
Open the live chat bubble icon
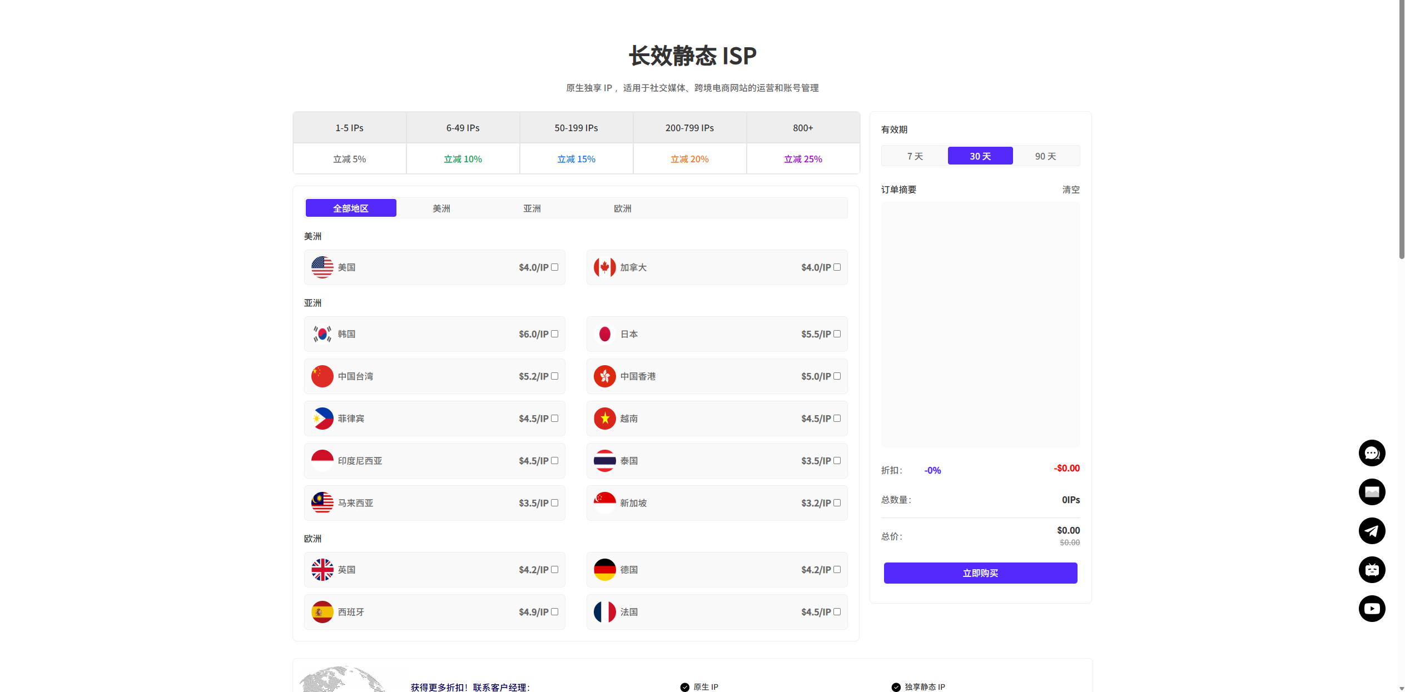pos(1371,453)
